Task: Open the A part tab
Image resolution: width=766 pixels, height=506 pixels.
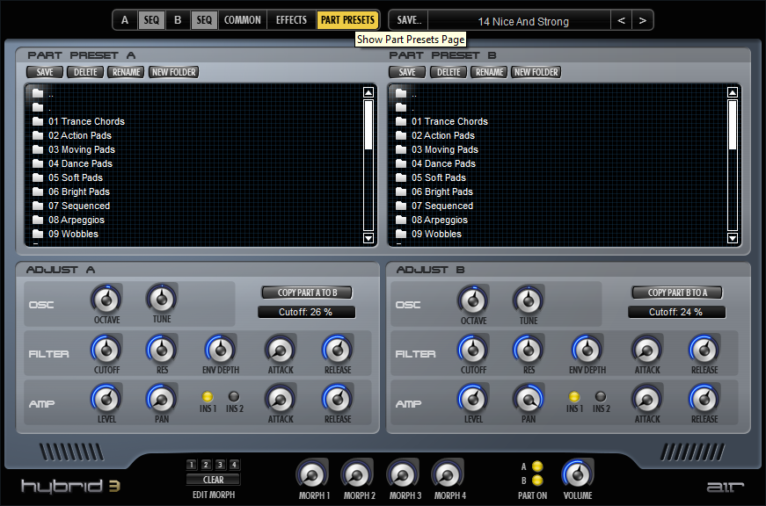Action: tap(125, 20)
